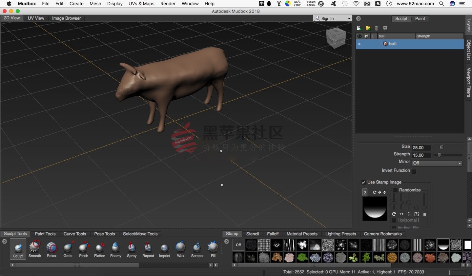Screen dimensions: 472x276
Task: Click the stamp vertical flip icon above preview
Action: (384, 192)
